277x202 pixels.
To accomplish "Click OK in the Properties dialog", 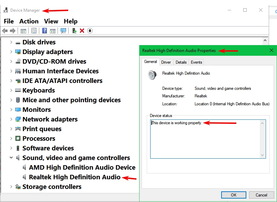I will pos(234,195).
